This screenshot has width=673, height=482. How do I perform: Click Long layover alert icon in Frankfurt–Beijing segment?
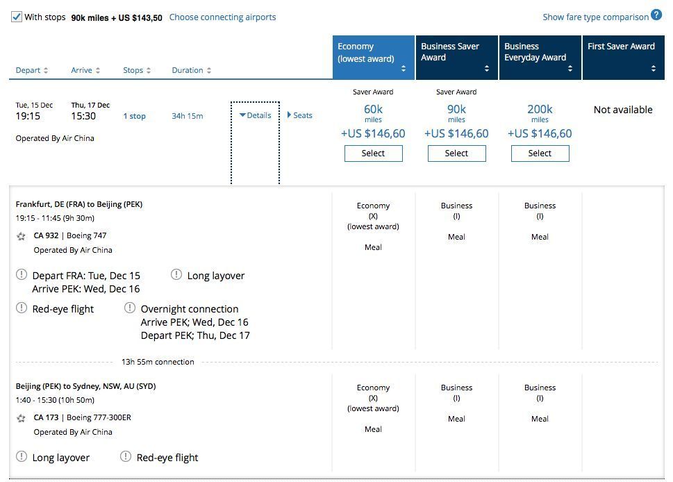[176, 274]
